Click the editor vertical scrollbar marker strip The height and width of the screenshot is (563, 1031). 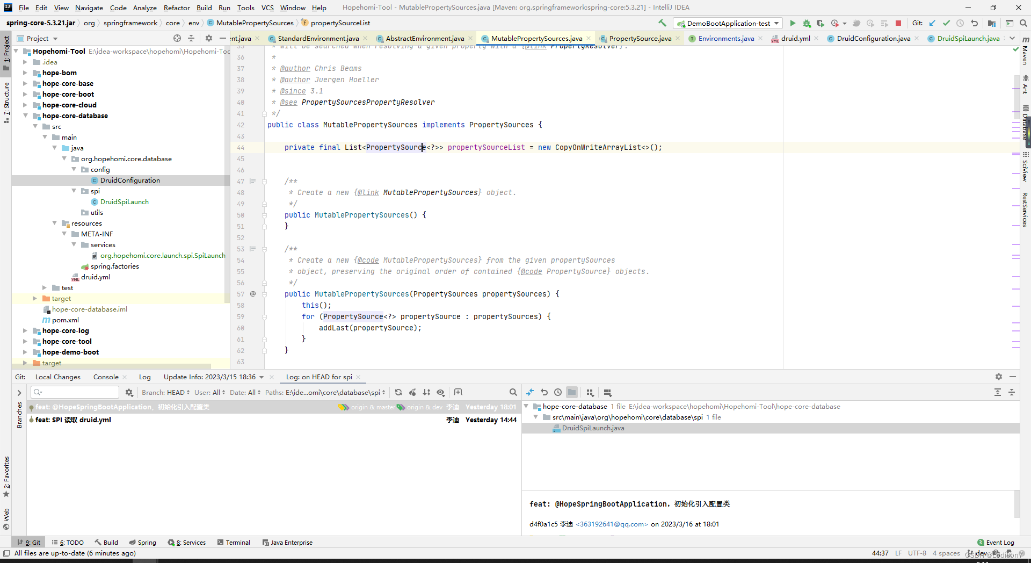(x=1015, y=215)
